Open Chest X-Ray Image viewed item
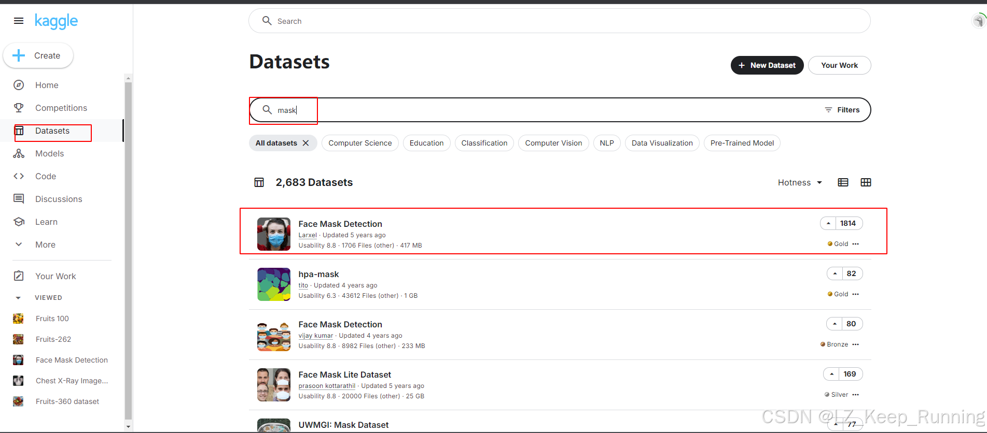This screenshot has width=987, height=433. tap(72, 381)
